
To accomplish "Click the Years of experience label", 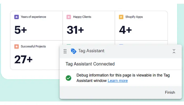I will [33, 17].
